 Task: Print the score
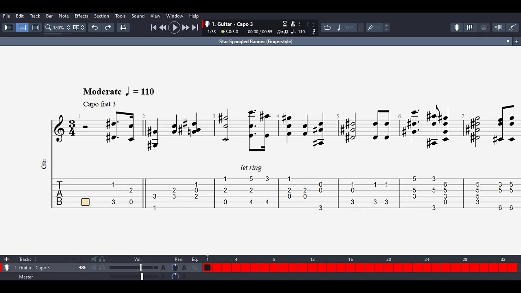tap(123, 27)
